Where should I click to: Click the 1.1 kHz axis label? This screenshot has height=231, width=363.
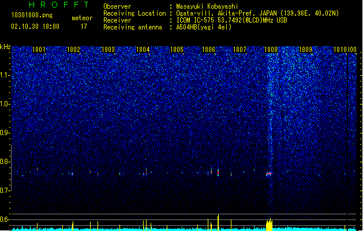(5, 75)
